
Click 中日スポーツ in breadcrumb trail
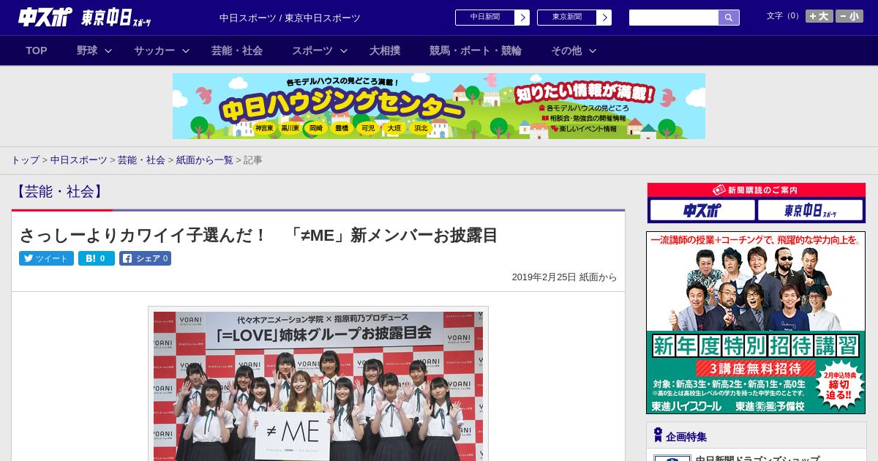click(78, 160)
